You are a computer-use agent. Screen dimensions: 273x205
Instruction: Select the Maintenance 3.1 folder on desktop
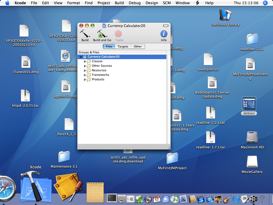(64, 157)
